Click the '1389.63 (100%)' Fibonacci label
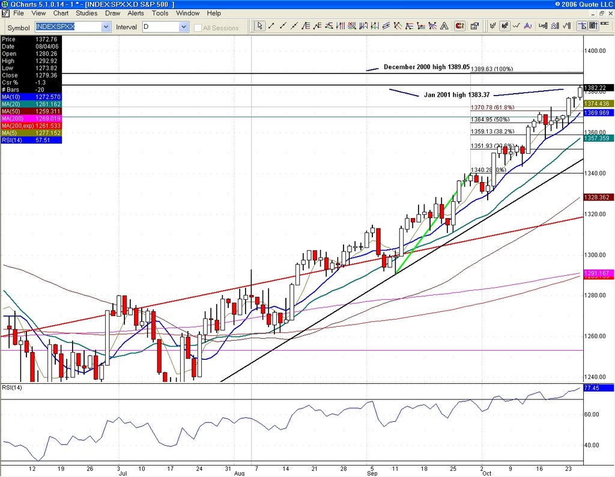The height and width of the screenshot is (477, 615). pyautogui.click(x=491, y=69)
